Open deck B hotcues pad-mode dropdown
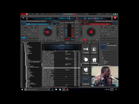This screenshot has width=139, height=104. (x=103, y=36)
